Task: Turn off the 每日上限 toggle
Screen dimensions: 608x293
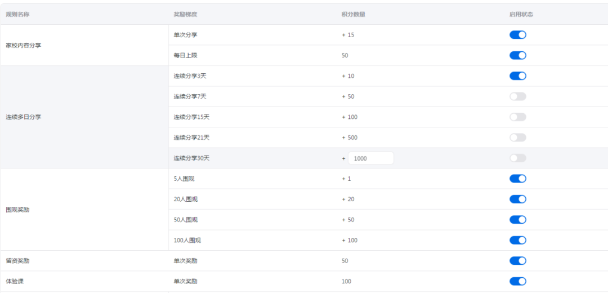Action: pos(517,55)
